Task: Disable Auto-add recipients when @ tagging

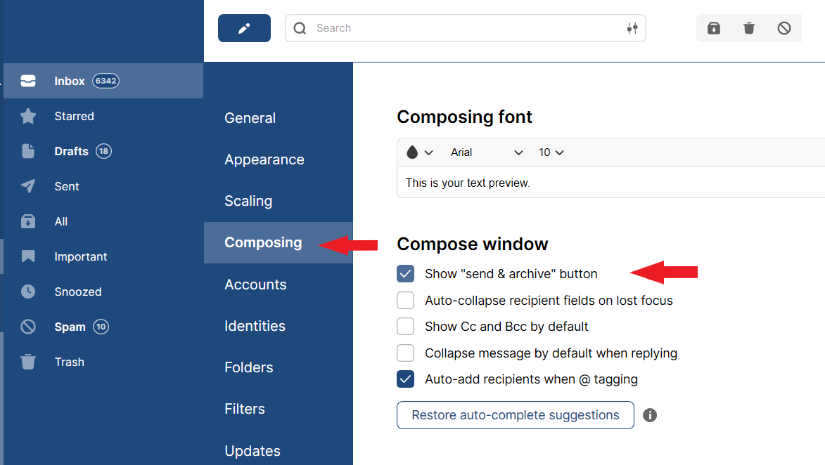Action: tap(406, 379)
